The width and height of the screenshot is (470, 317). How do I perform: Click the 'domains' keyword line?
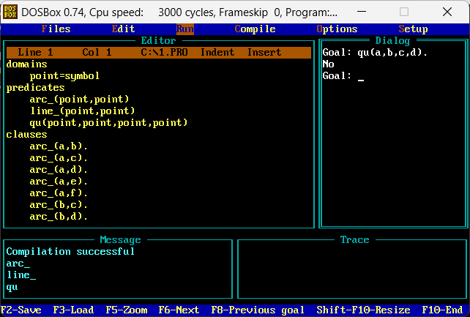pos(26,64)
